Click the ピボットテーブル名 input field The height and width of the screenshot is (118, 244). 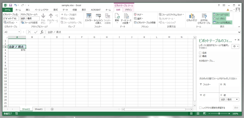11,19
